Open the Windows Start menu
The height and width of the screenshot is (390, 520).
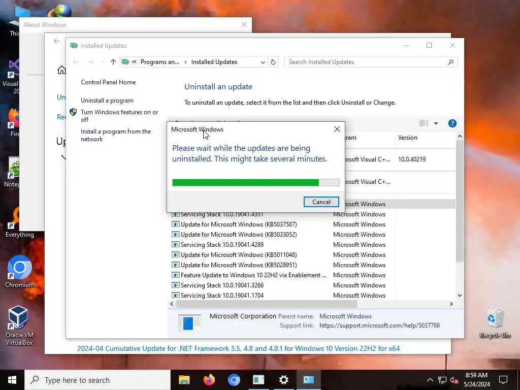click(x=12, y=380)
